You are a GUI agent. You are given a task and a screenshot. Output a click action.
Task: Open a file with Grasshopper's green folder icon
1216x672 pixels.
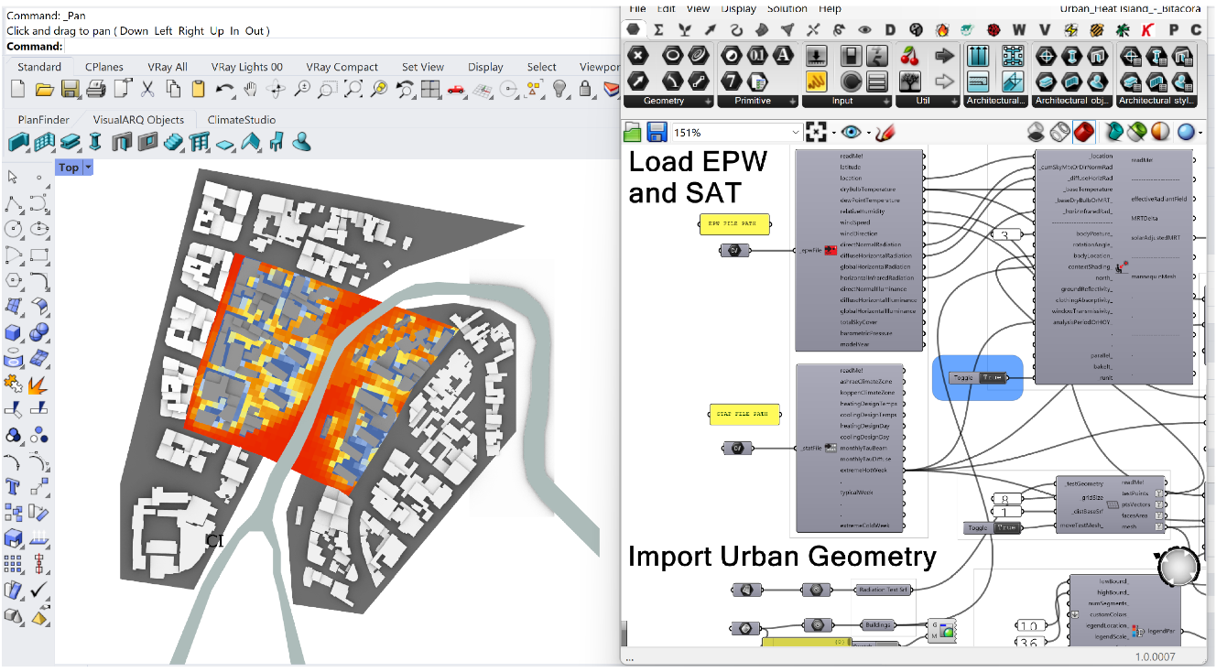click(x=633, y=132)
